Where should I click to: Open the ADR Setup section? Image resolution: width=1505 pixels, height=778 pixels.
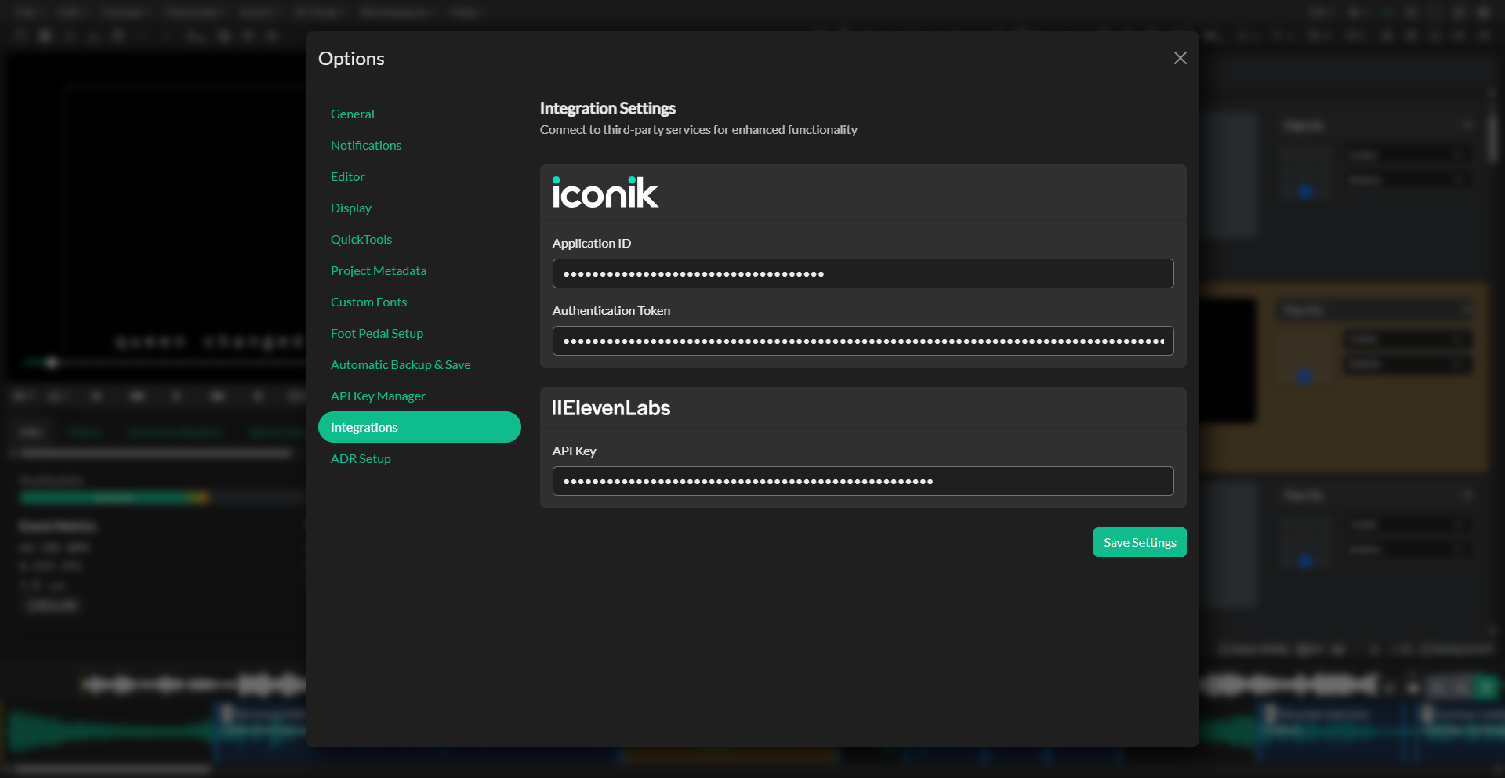click(361, 458)
